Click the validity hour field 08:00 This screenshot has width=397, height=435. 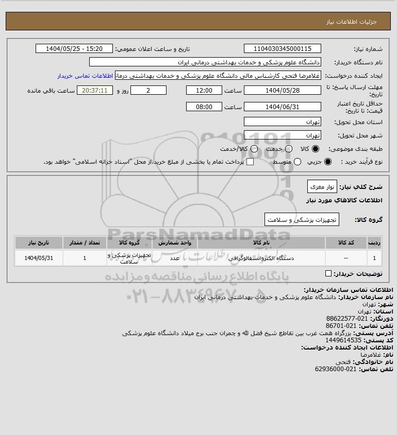click(204, 107)
